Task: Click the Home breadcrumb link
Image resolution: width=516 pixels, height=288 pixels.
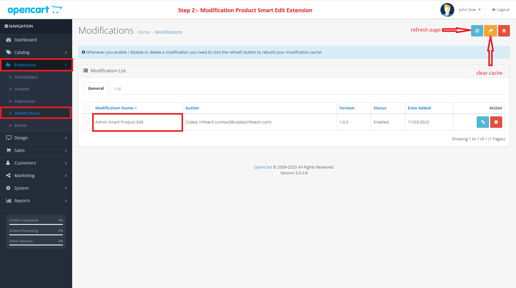Action: tap(144, 32)
